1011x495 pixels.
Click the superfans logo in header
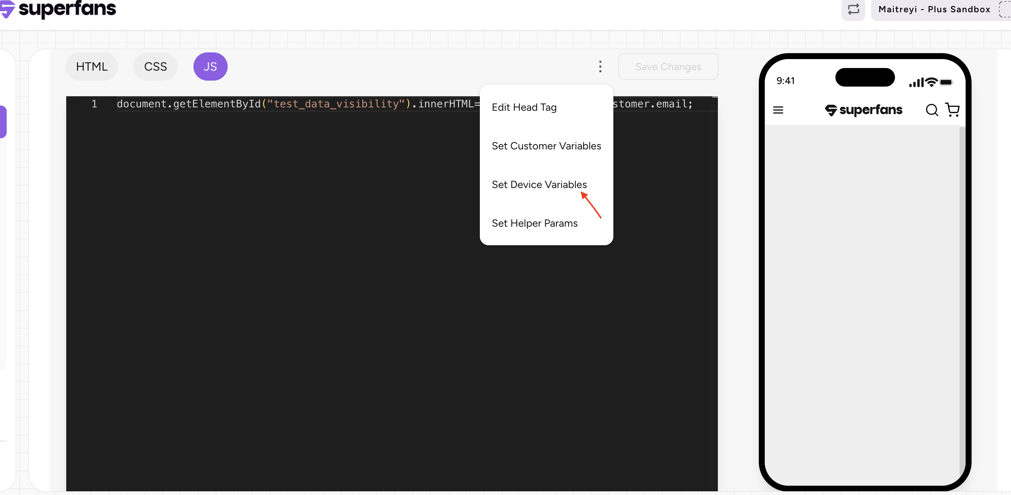[59, 9]
